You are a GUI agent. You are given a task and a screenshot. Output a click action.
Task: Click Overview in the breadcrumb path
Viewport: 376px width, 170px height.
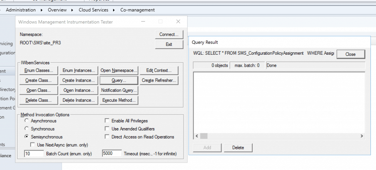(57, 10)
